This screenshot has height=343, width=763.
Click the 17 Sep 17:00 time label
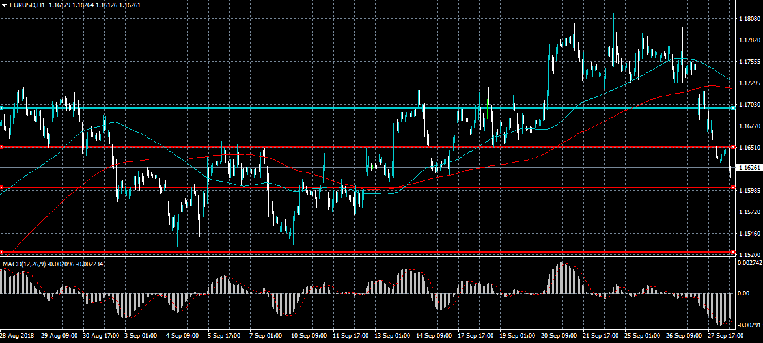point(475,336)
